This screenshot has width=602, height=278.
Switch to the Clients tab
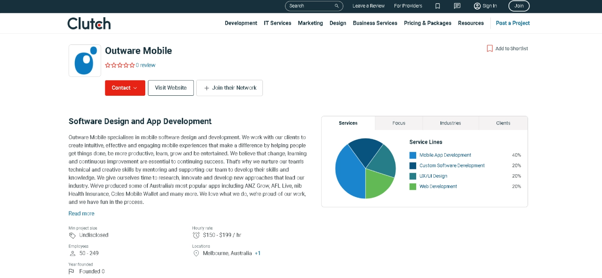(503, 123)
